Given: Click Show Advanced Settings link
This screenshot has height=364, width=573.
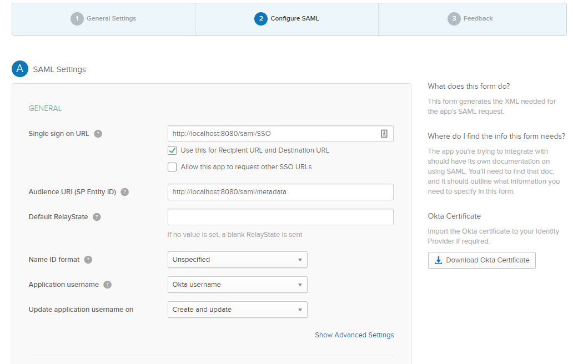Looking at the screenshot, I should click(354, 335).
